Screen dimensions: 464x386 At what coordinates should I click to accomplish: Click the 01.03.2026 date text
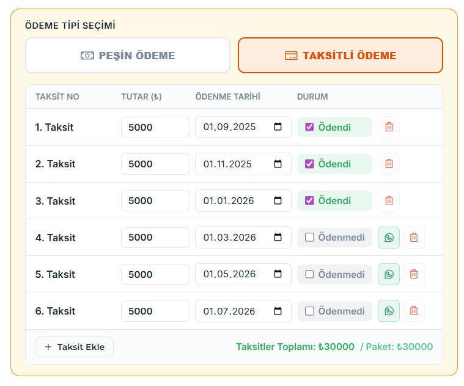(229, 238)
